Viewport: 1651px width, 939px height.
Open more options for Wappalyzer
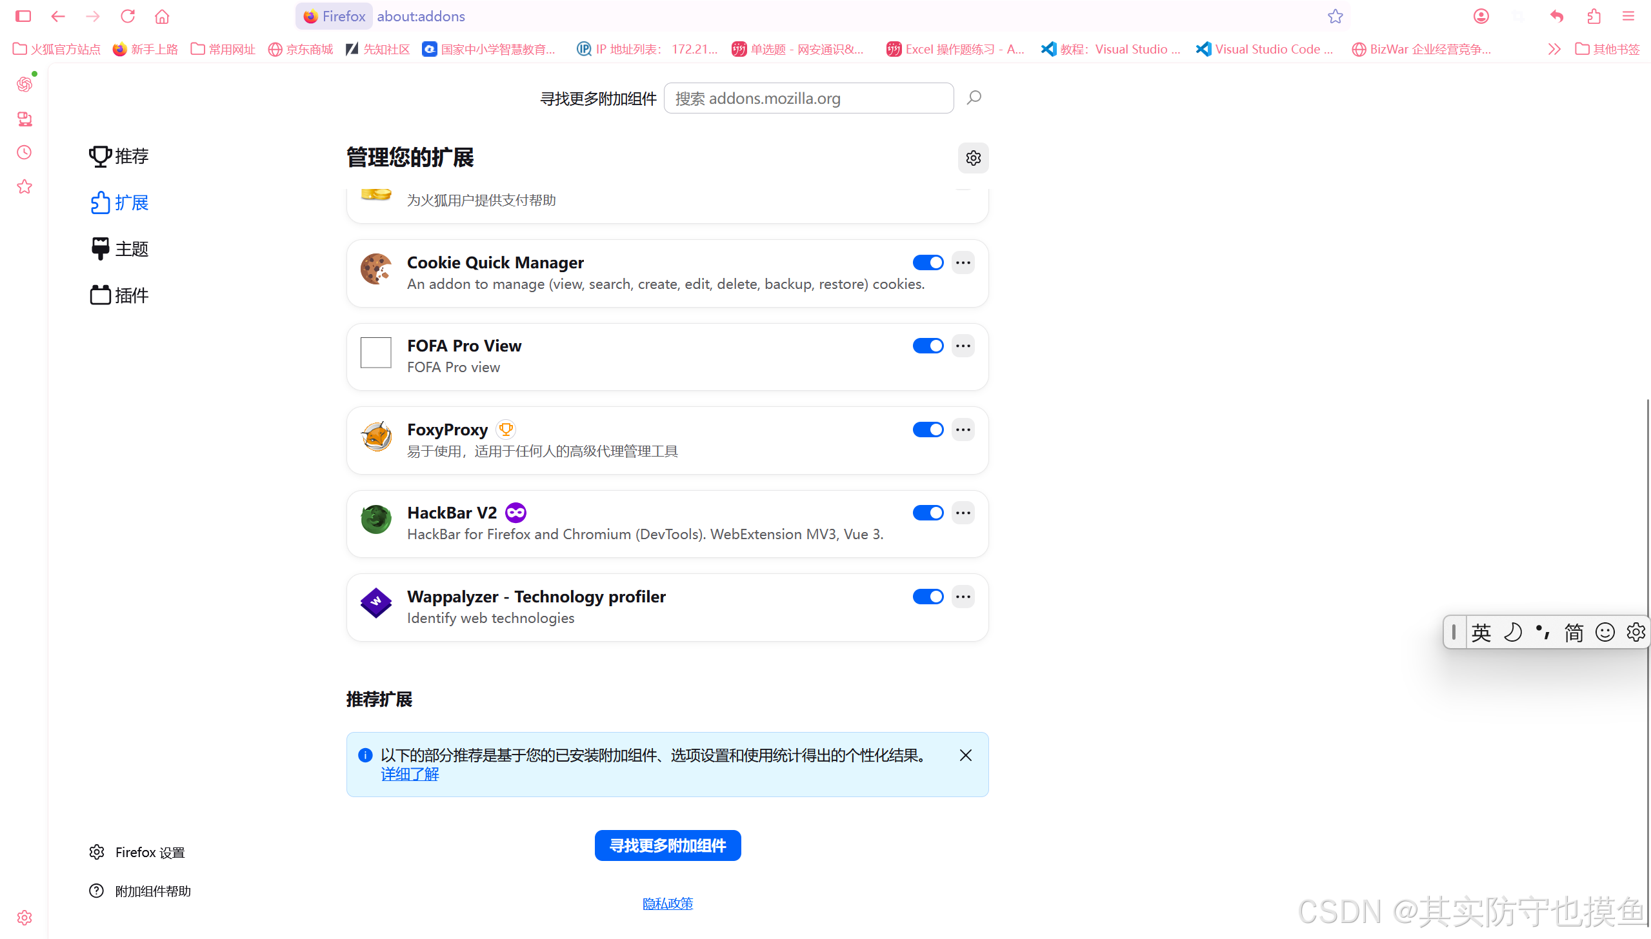coord(963,597)
